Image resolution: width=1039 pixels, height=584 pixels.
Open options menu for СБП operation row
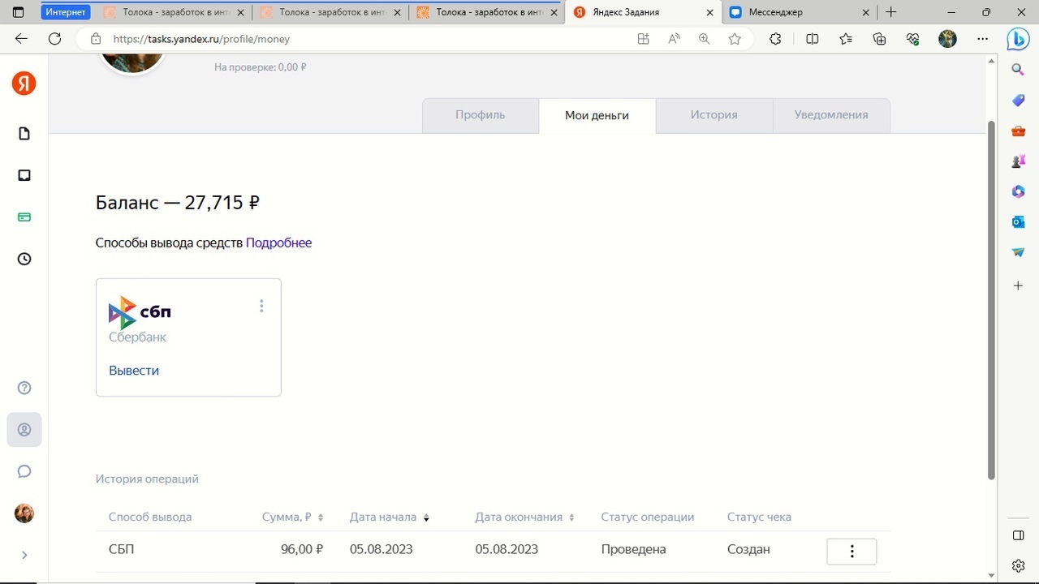coord(851,551)
